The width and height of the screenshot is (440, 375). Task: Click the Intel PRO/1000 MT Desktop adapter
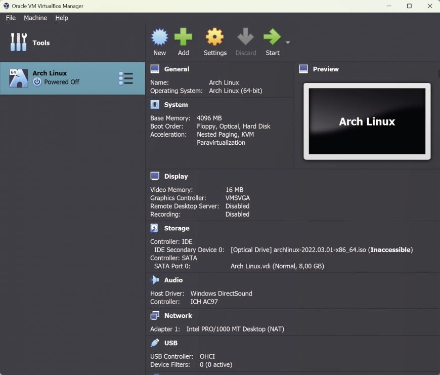click(235, 329)
